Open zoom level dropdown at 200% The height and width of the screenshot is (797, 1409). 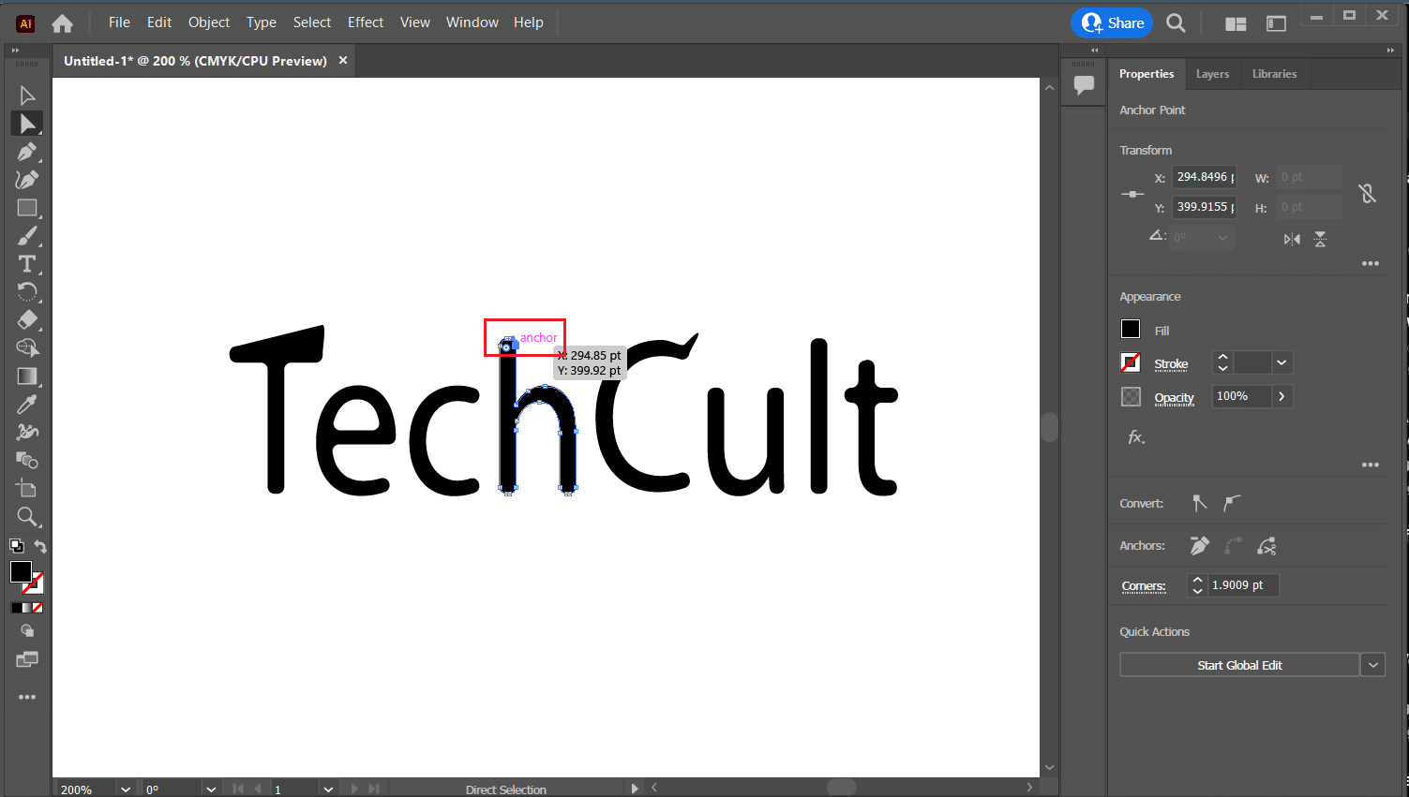(125, 789)
